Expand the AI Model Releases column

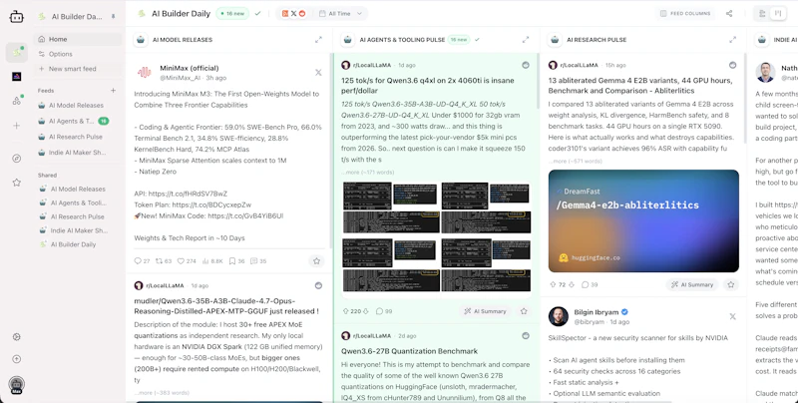point(318,40)
